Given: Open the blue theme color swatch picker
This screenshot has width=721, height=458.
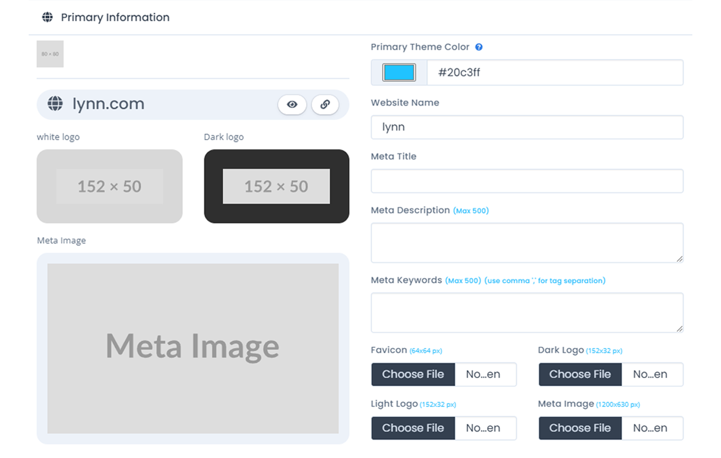Looking at the screenshot, I should pos(399,72).
